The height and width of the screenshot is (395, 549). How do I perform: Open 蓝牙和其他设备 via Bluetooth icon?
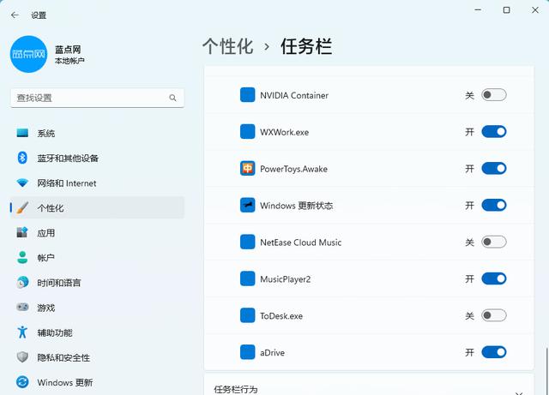pos(22,158)
